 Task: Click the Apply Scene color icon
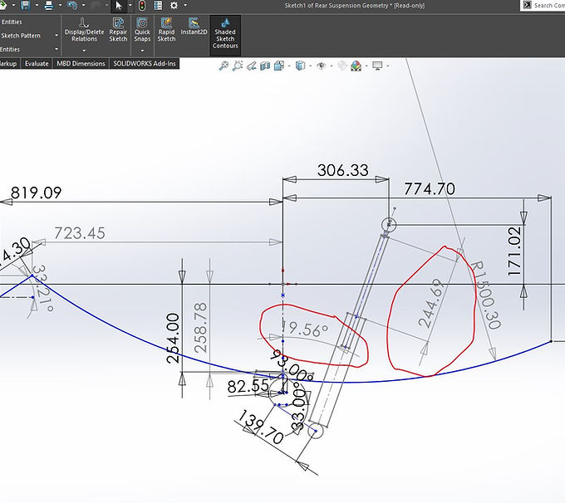[x=356, y=66]
